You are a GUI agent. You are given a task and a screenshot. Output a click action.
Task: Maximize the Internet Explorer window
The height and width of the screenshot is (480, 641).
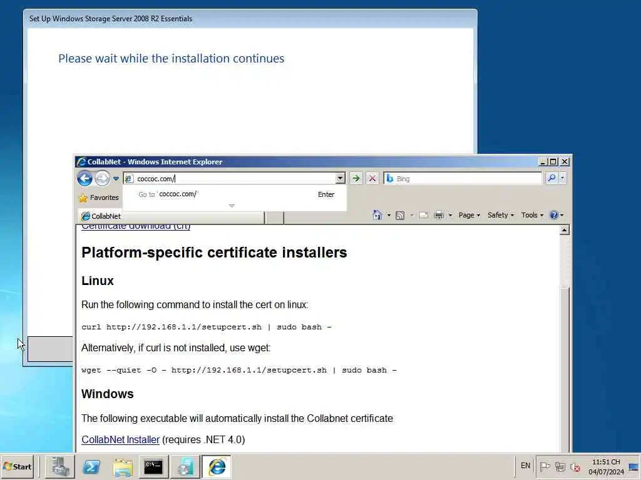[553, 162]
